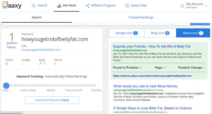
Task: Click the Affiliate Program share icon
Action: 87,5
